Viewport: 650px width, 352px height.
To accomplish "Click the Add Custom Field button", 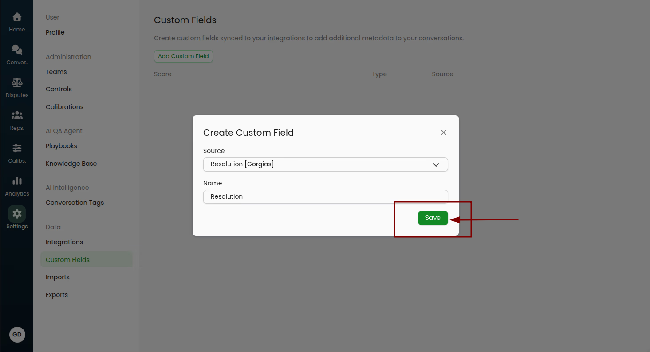I will click(183, 56).
